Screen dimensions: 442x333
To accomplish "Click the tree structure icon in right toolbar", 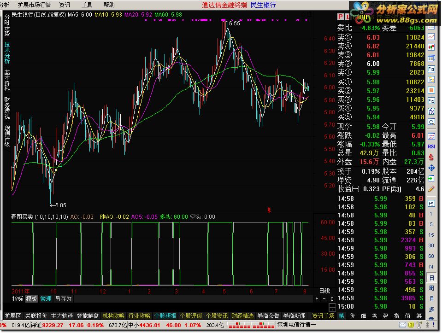I will [x=431, y=80].
